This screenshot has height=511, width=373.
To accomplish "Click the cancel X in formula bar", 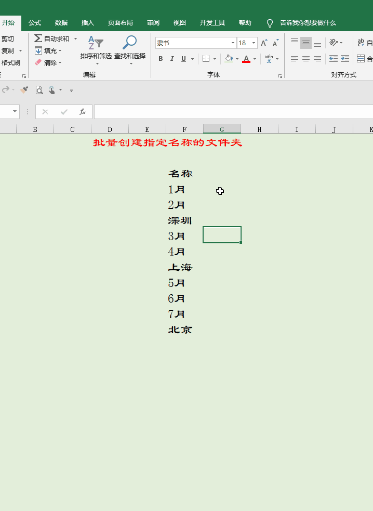I will coord(45,112).
